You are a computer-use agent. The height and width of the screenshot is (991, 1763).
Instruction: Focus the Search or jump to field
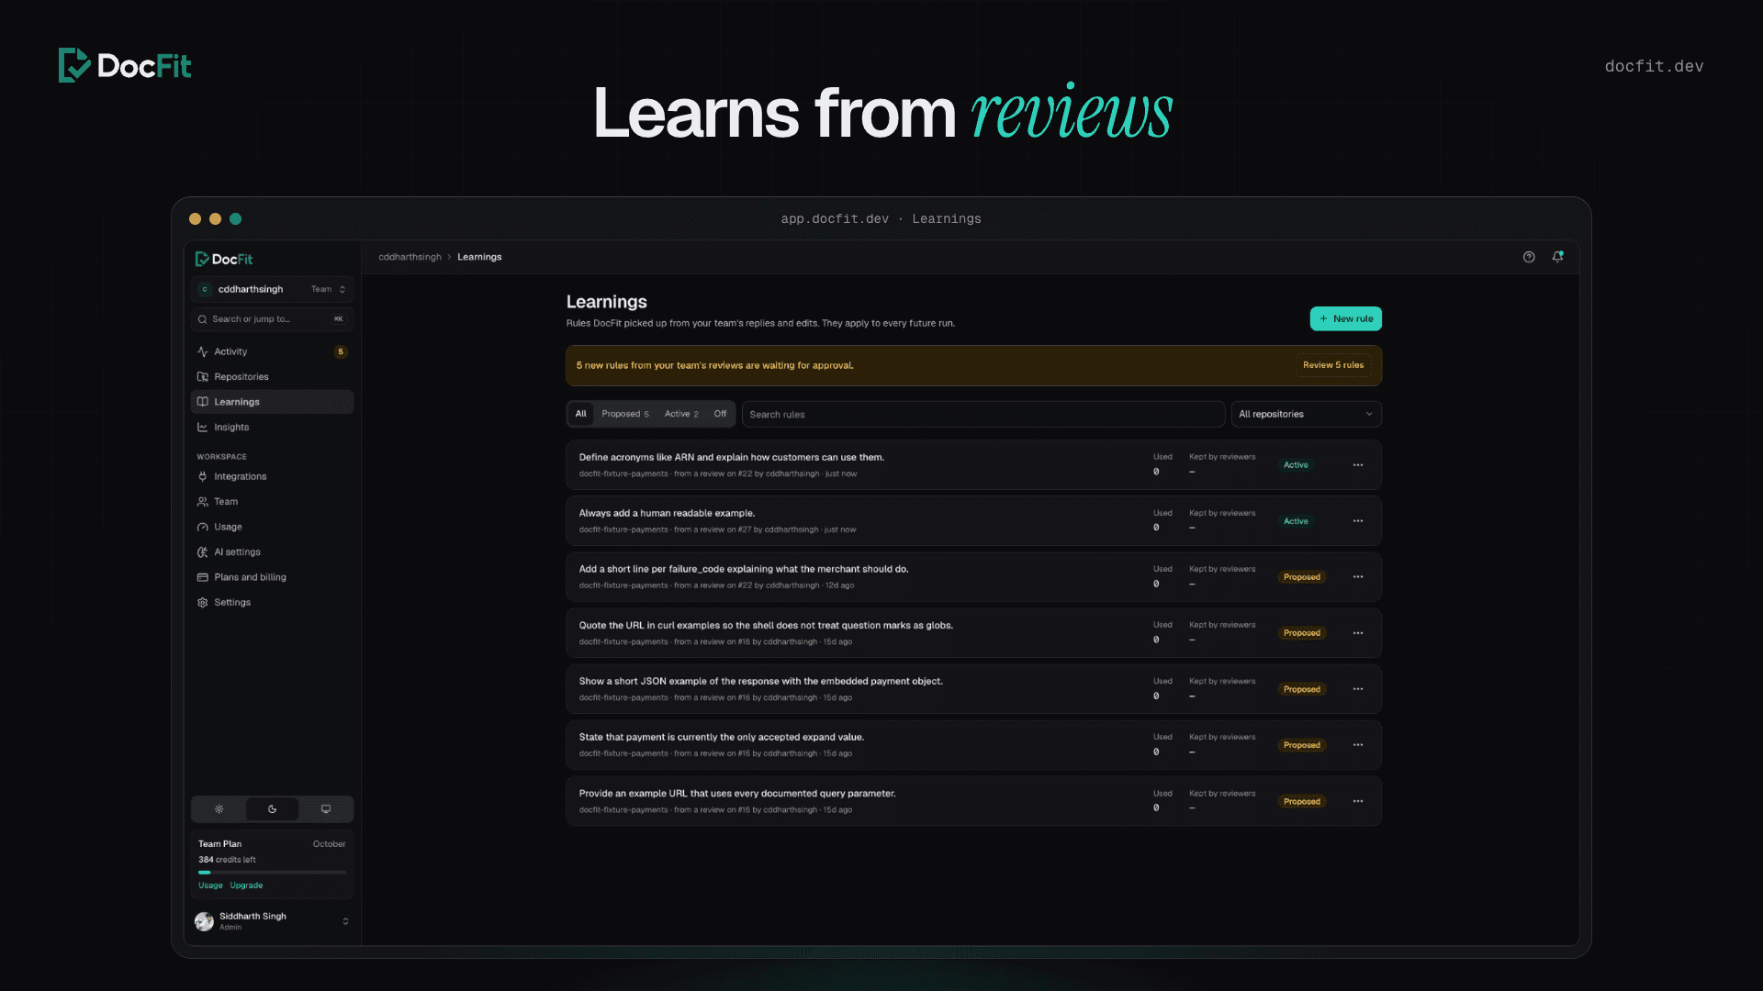point(273,319)
